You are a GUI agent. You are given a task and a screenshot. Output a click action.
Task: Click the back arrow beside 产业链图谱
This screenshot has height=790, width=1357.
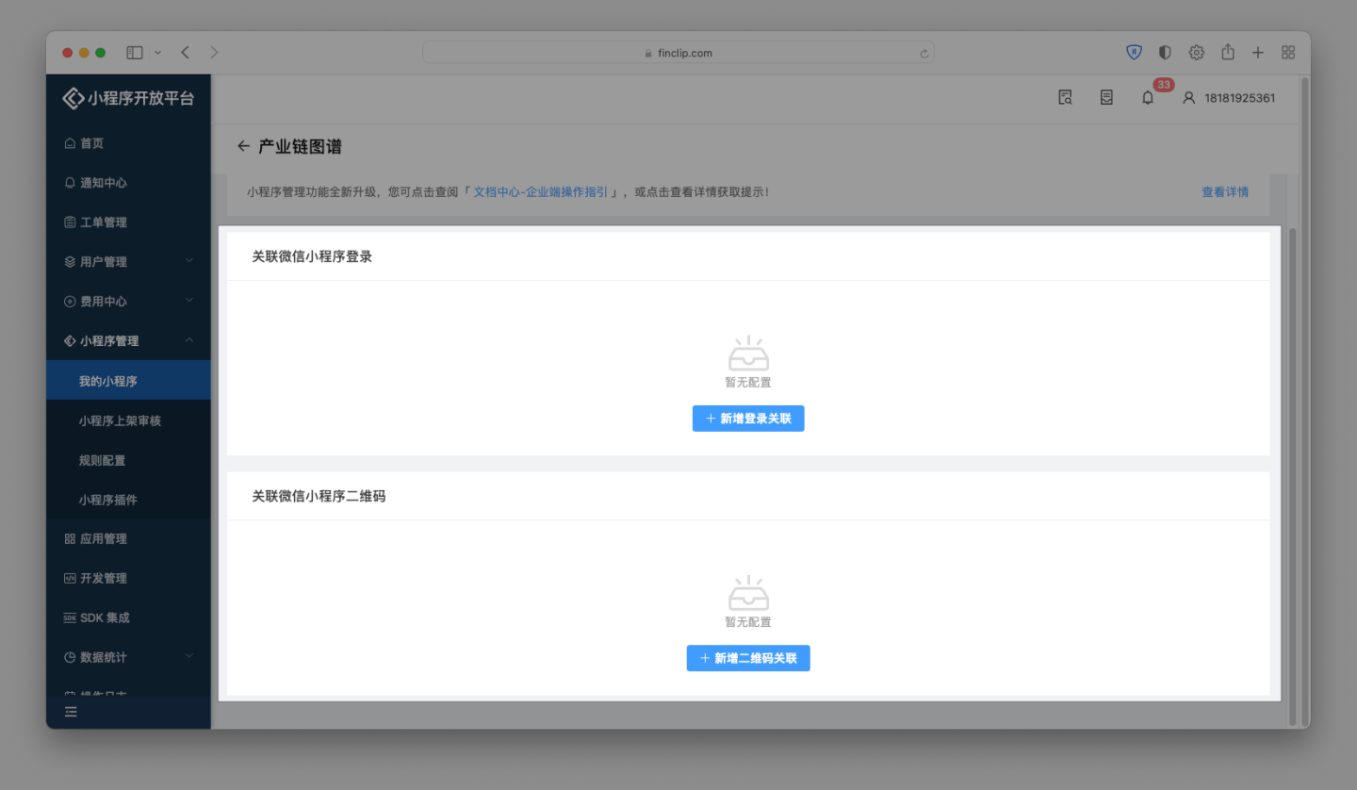click(x=243, y=146)
